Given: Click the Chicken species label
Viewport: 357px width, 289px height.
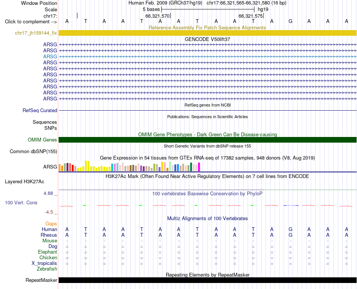Looking at the screenshot, I should tap(48, 257).
